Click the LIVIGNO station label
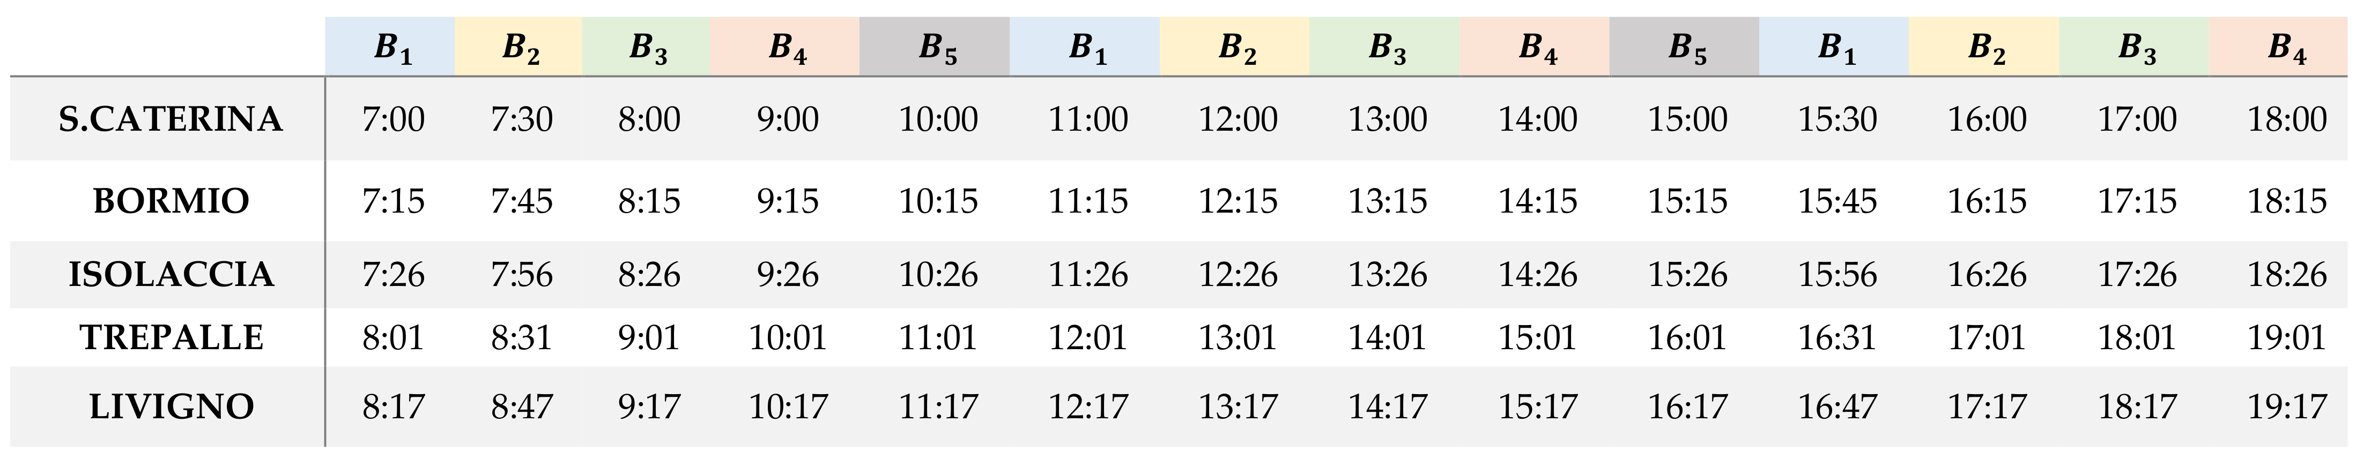 coord(171,406)
